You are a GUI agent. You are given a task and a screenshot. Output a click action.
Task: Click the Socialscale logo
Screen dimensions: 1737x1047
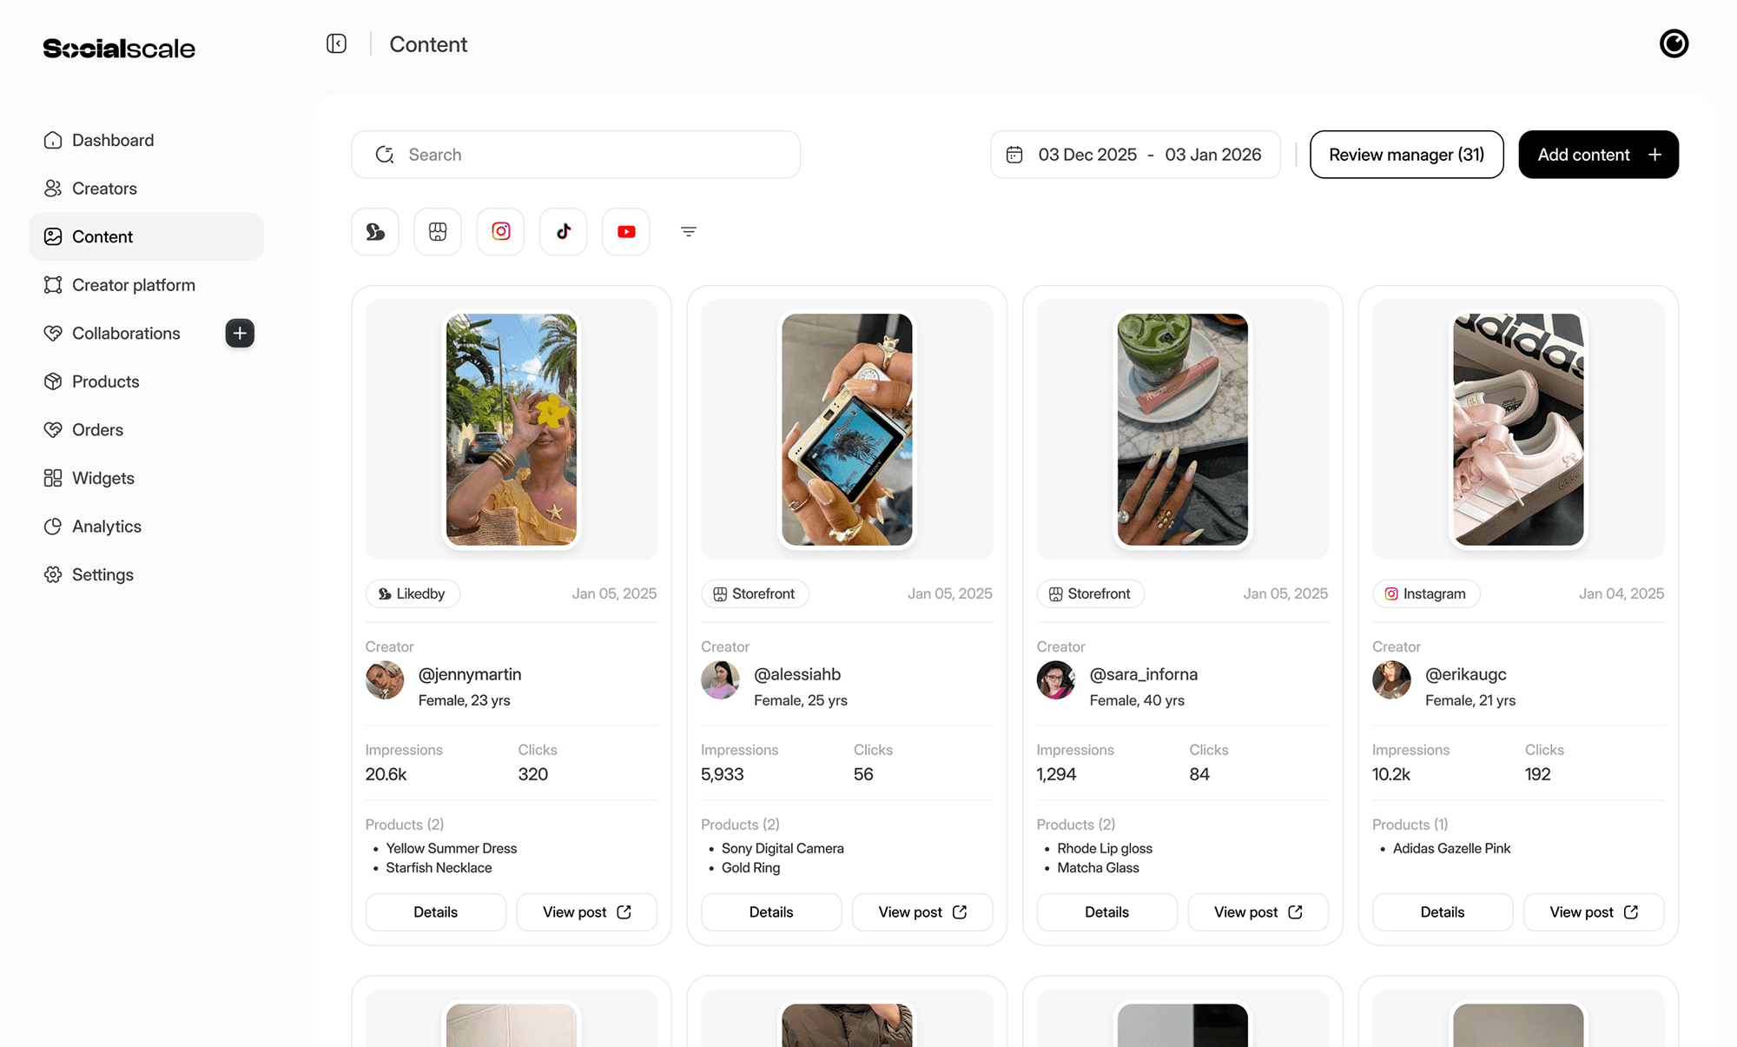point(119,49)
